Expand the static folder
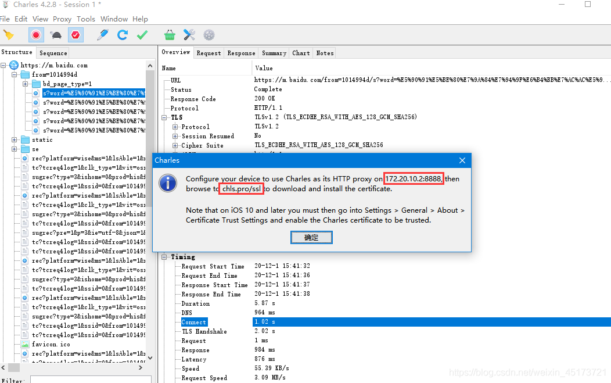This screenshot has width=611, height=383. [15, 139]
